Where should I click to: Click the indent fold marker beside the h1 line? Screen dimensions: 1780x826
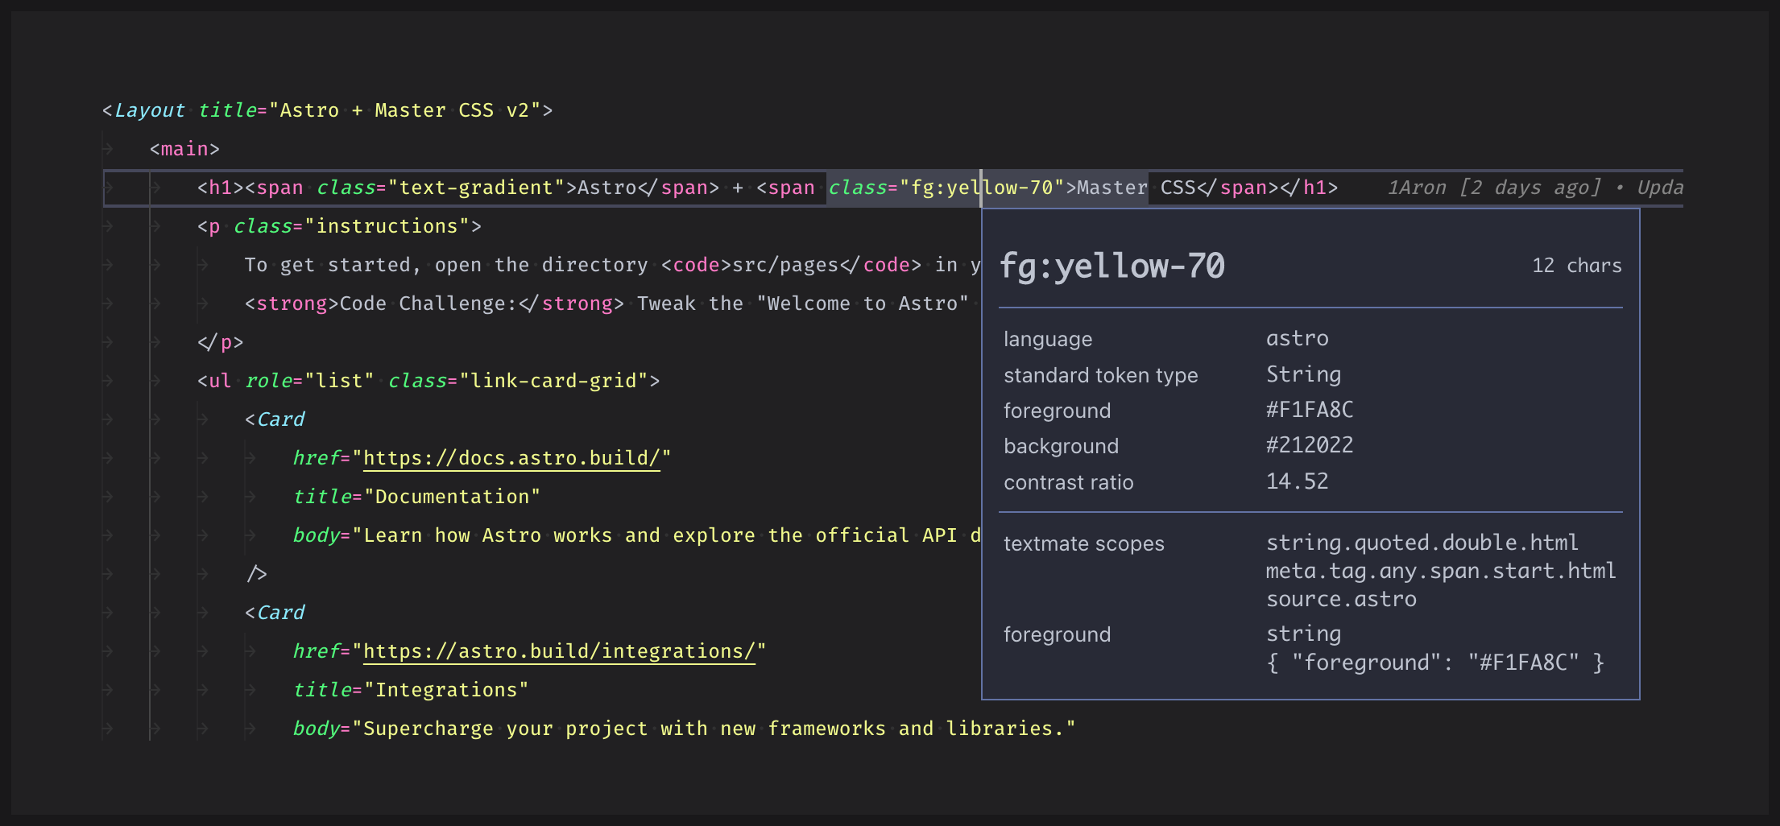coord(155,187)
